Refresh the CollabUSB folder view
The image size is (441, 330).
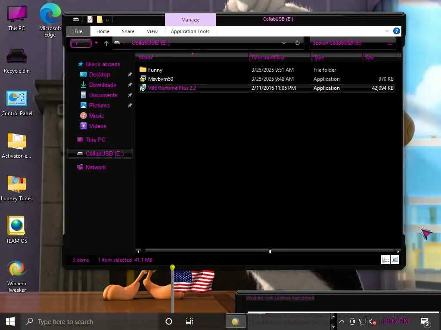pyautogui.click(x=297, y=43)
